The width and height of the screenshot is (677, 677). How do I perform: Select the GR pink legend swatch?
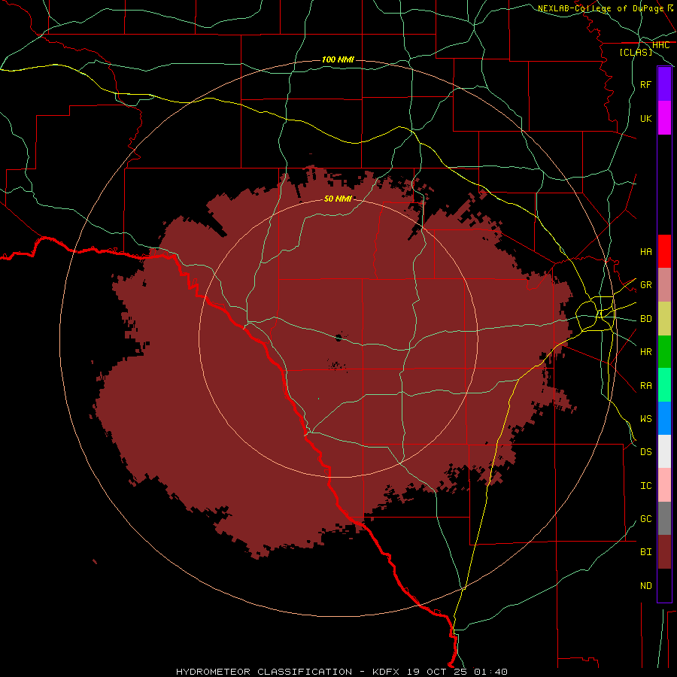664,285
